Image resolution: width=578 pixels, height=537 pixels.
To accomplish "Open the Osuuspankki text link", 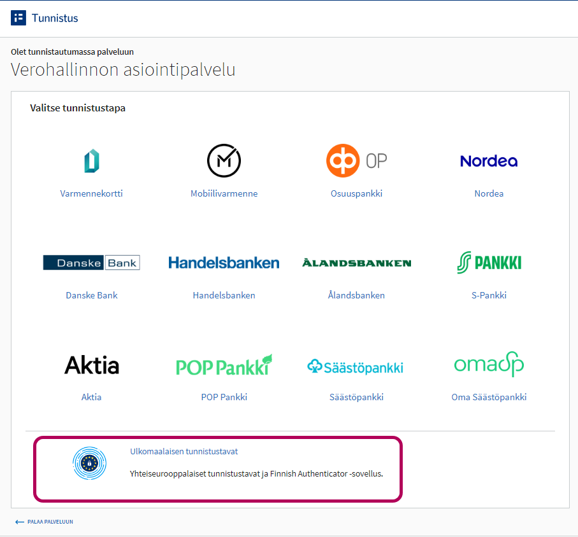I will coord(356,193).
